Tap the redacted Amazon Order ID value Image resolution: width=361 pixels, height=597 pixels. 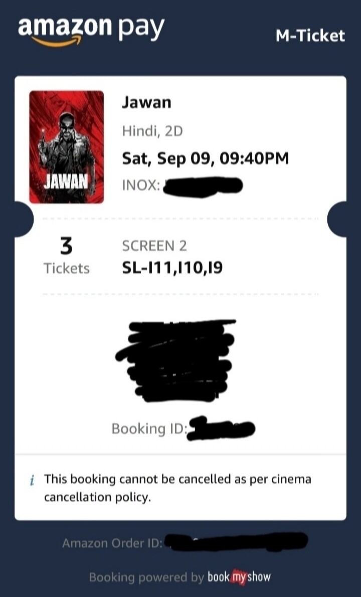[237, 542]
